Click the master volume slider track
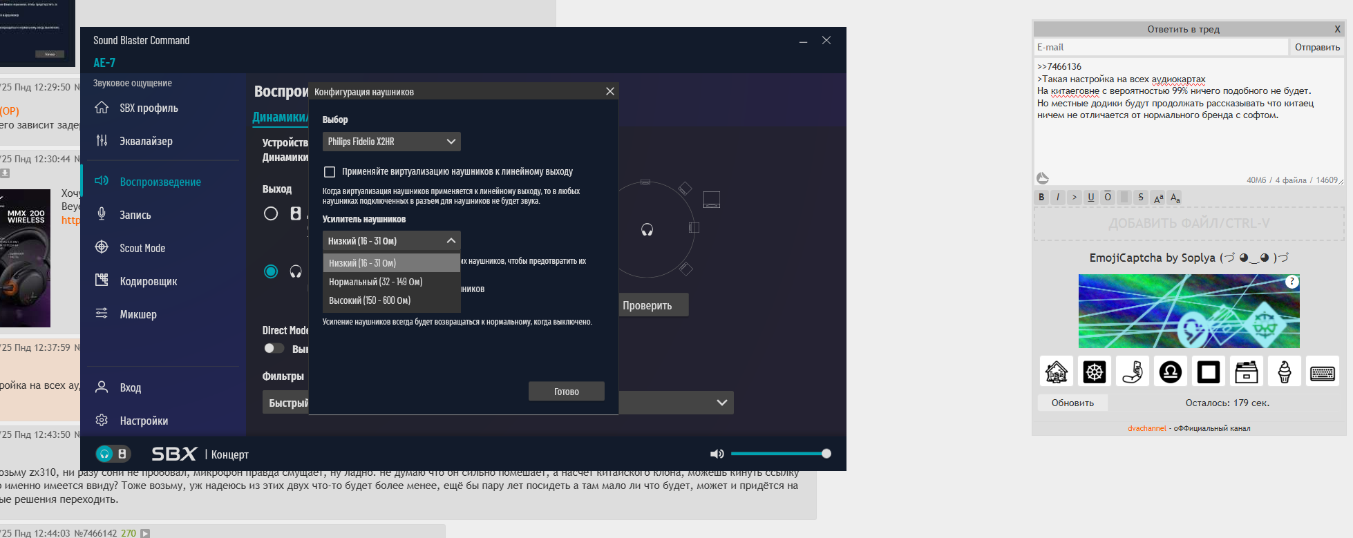 (x=779, y=454)
